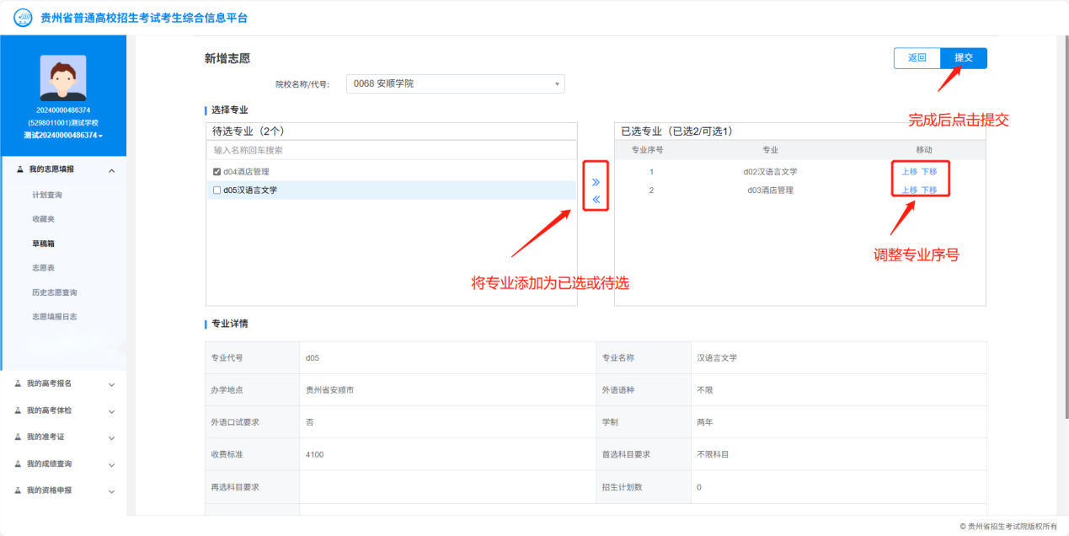Click the double right arrow to add major
This screenshot has height=536, width=1069.
click(596, 182)
